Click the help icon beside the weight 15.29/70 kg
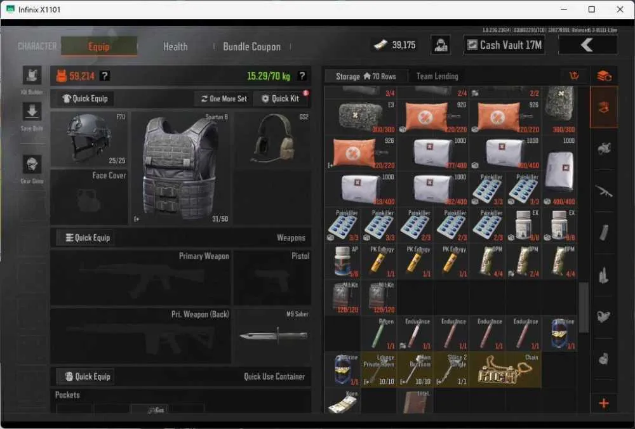The height and width of the screenshot is (429, 635). pos(302,76)
